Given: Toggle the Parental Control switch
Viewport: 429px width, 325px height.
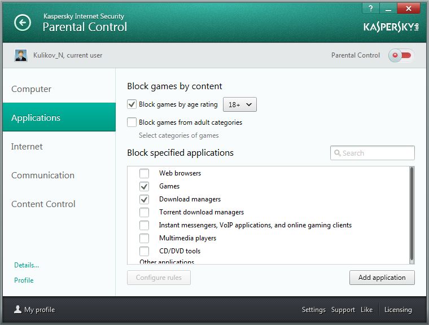Looking at the screenshot, I should pyautogui.click(x=401, y=55).
